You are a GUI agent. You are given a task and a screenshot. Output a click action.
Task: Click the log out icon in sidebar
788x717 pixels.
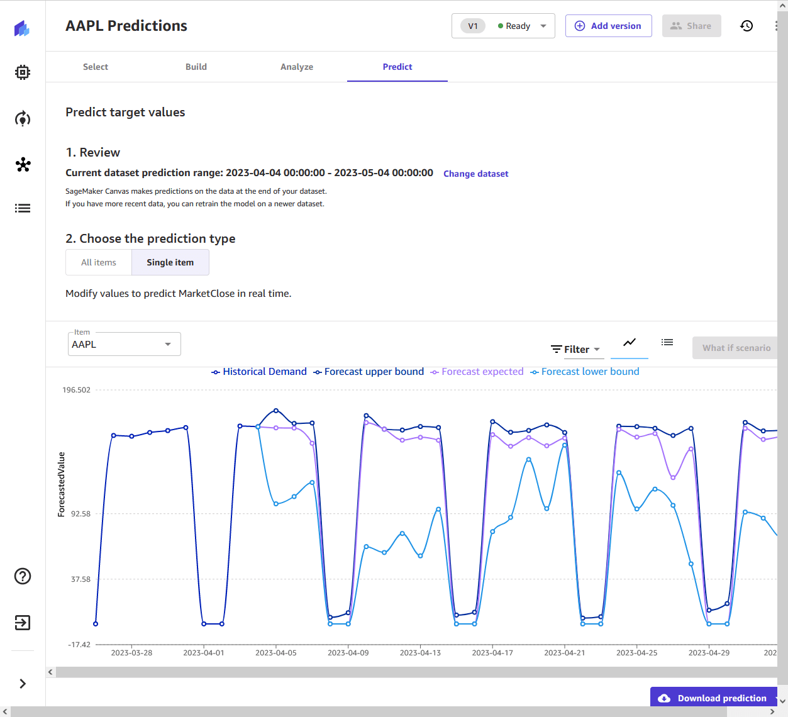pyautogui.click(x=23, y=623)
